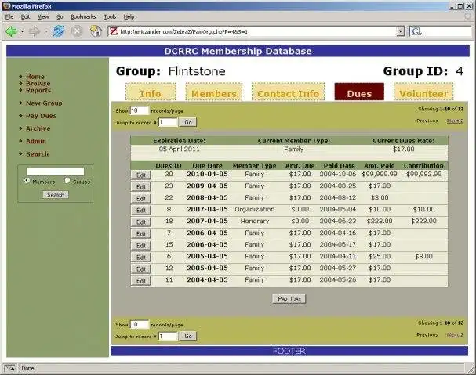Image resolution: width=476 pixels, height=375 pixels.
Task: Select the Dues tab
Action: [359, 92]
